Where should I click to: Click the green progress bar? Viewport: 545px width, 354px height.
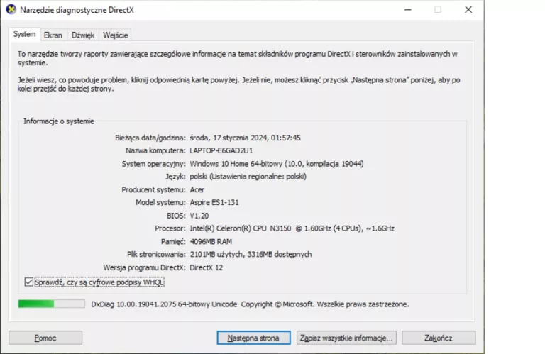tap(51, 304)
